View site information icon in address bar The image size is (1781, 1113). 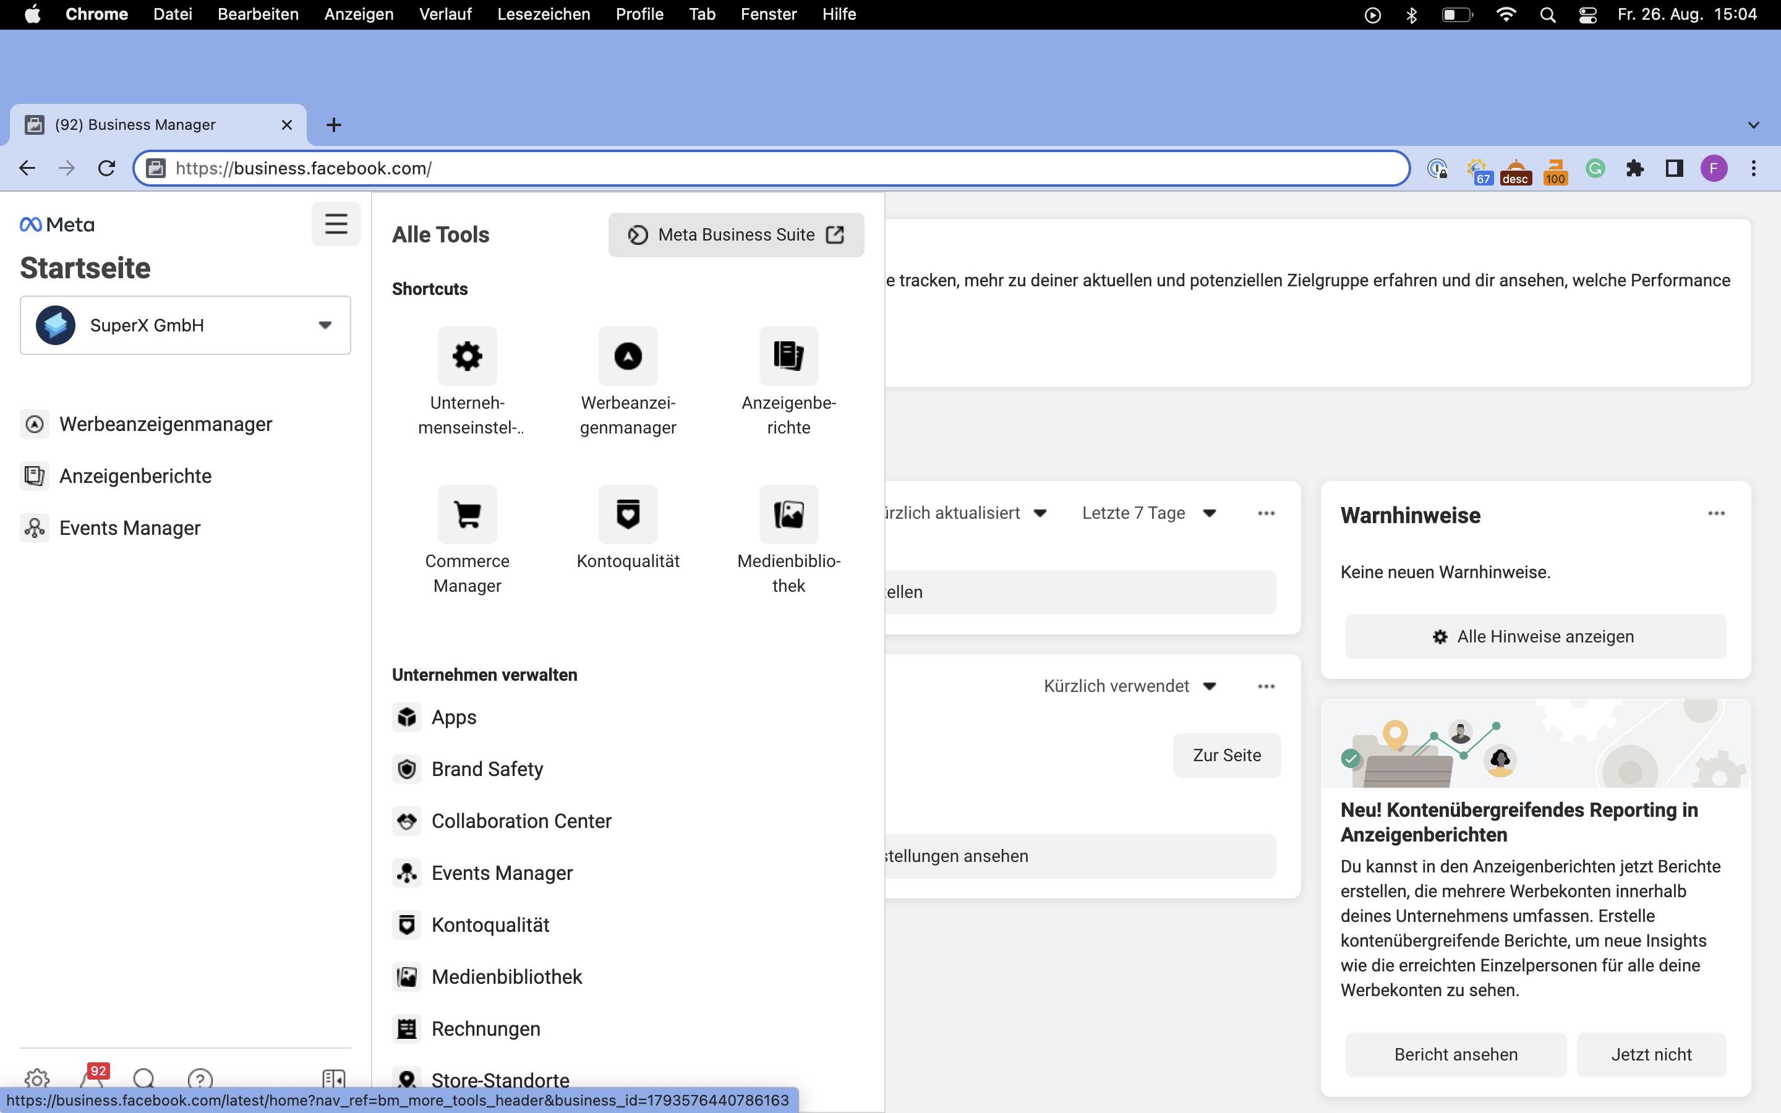coord(156,169)
